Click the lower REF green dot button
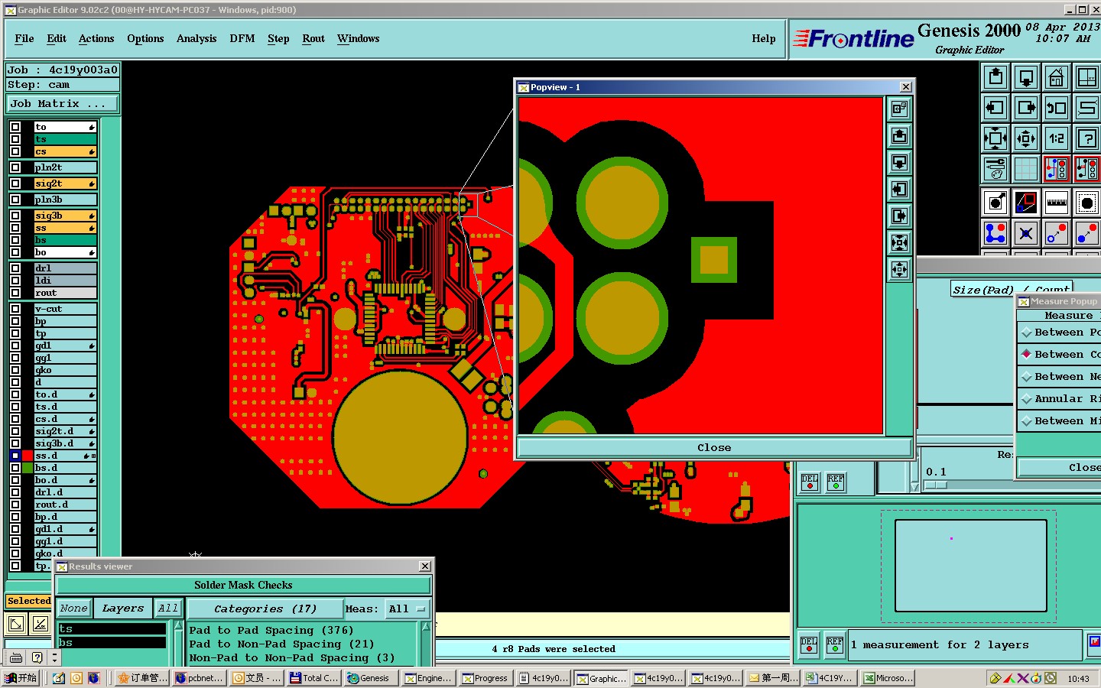Screen dimensions: 1101x688 point(835,645)
